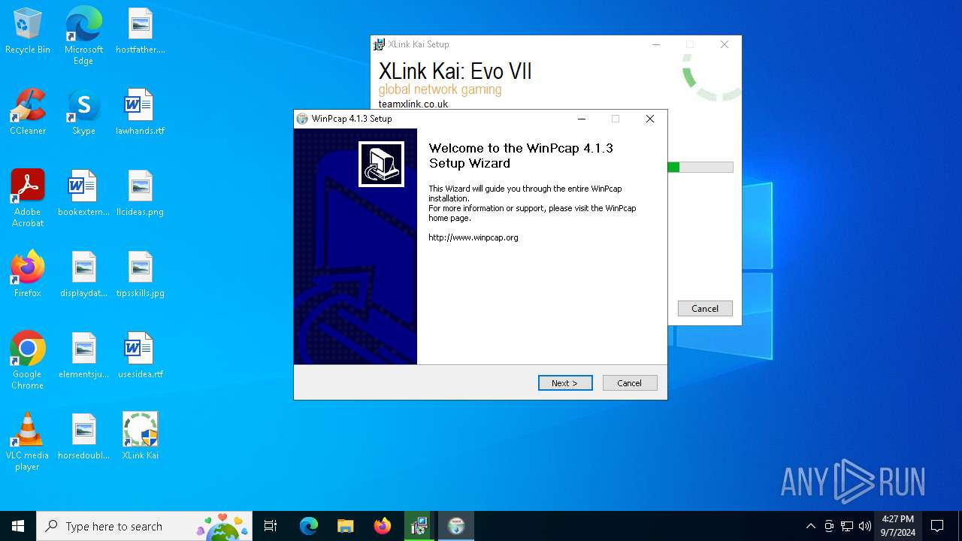
Task: Minimize the XLink Kai Setup window
Action: (656, 44)
